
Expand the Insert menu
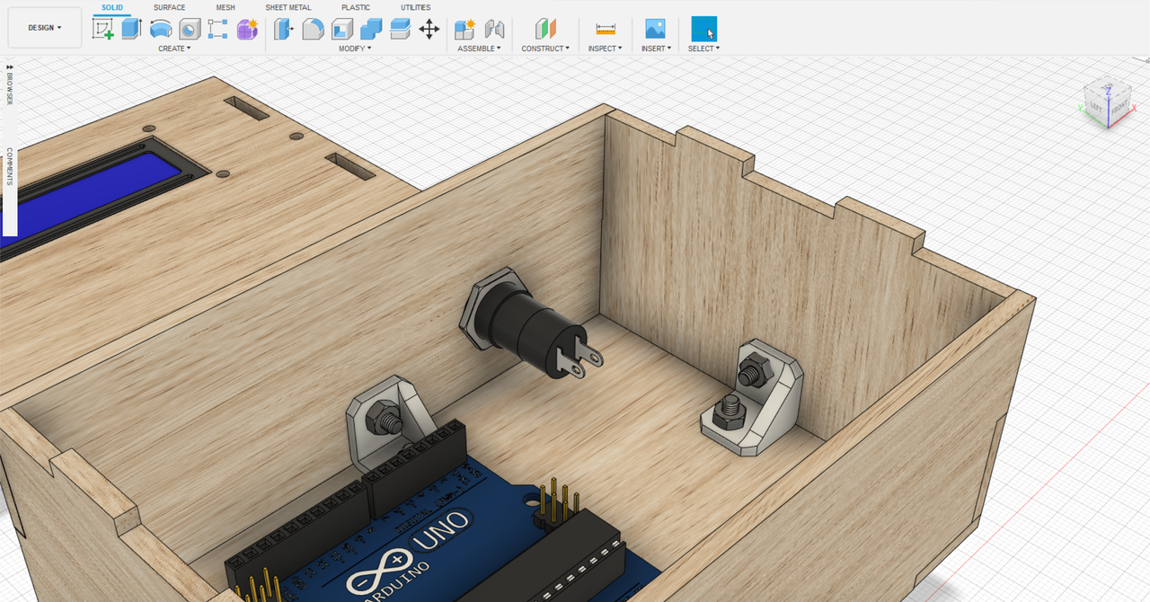[656, 49]
